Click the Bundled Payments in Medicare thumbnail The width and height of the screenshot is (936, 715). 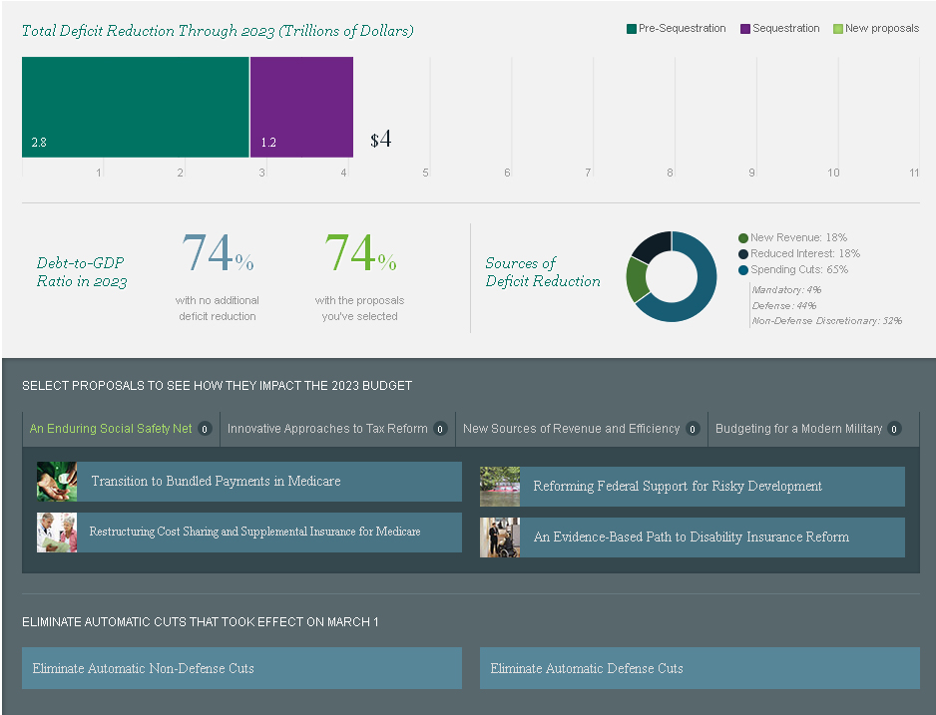click(56, 481)
